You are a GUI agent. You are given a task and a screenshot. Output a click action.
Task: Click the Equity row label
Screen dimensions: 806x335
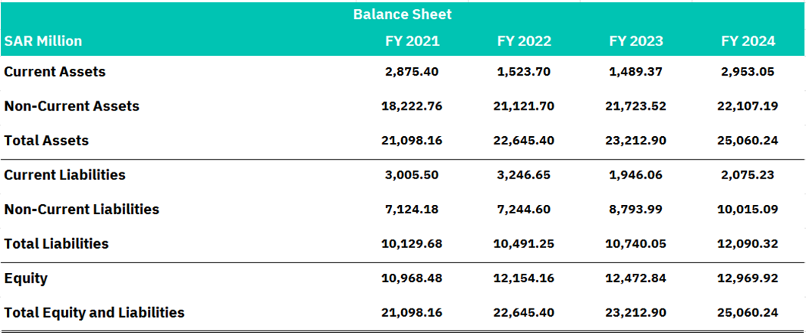point(26,278)
